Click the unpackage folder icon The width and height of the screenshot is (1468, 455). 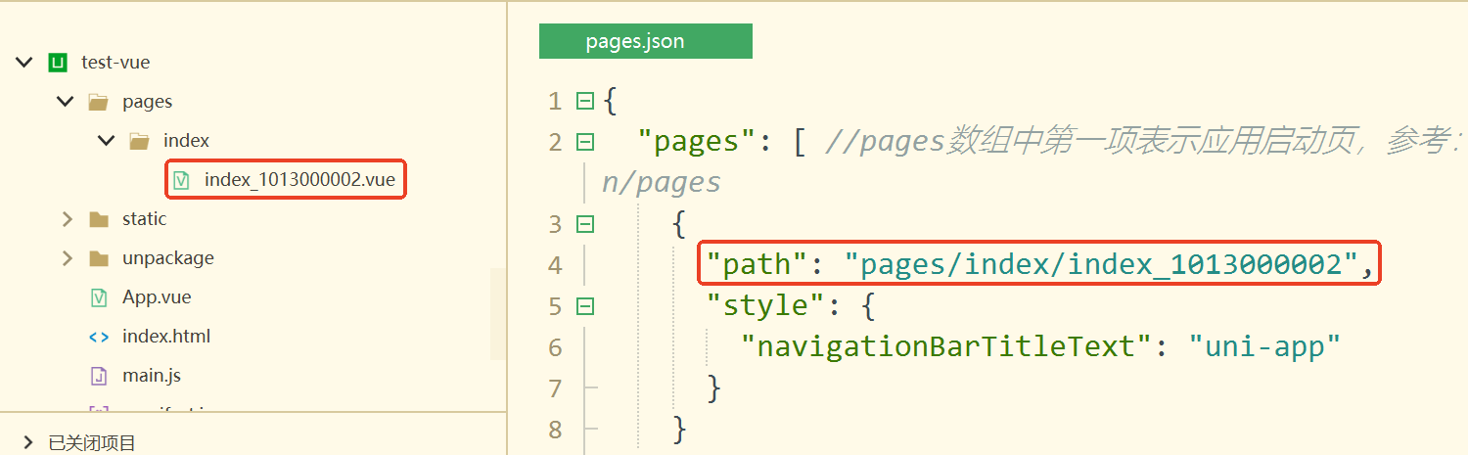coord(98,258)
